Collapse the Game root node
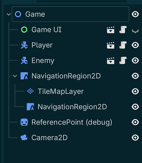 [x=9, y=14]
